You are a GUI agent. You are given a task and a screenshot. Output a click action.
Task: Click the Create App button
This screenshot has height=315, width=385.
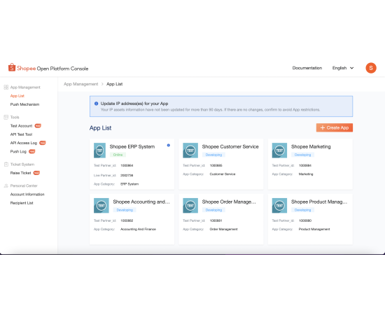[x=335, y=127]
